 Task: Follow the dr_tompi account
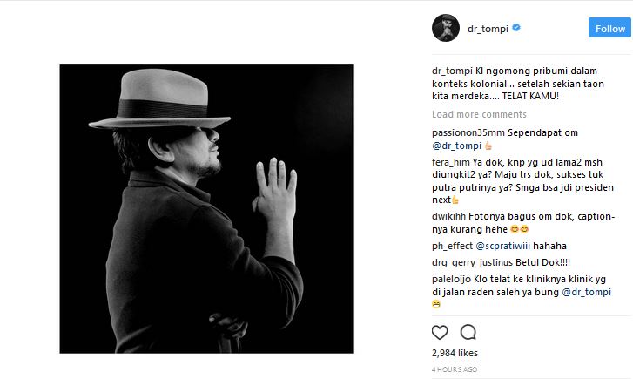click(609, 28)
